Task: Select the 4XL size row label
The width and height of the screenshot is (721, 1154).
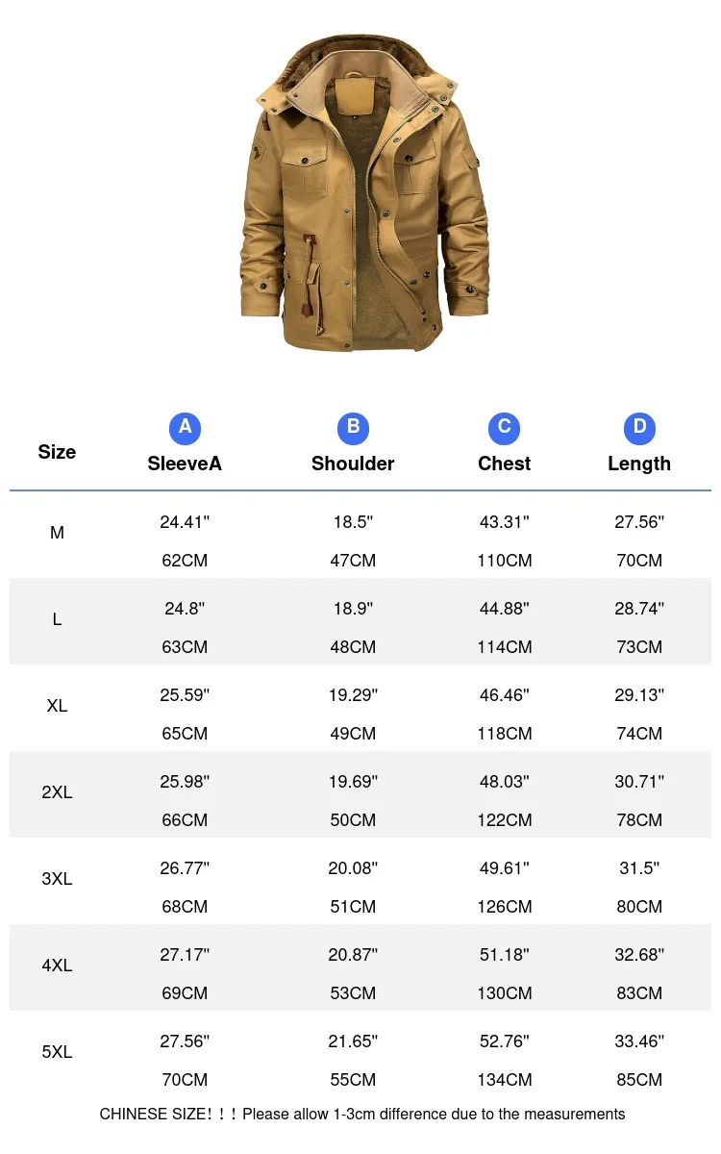Action: tap(57, 966)
